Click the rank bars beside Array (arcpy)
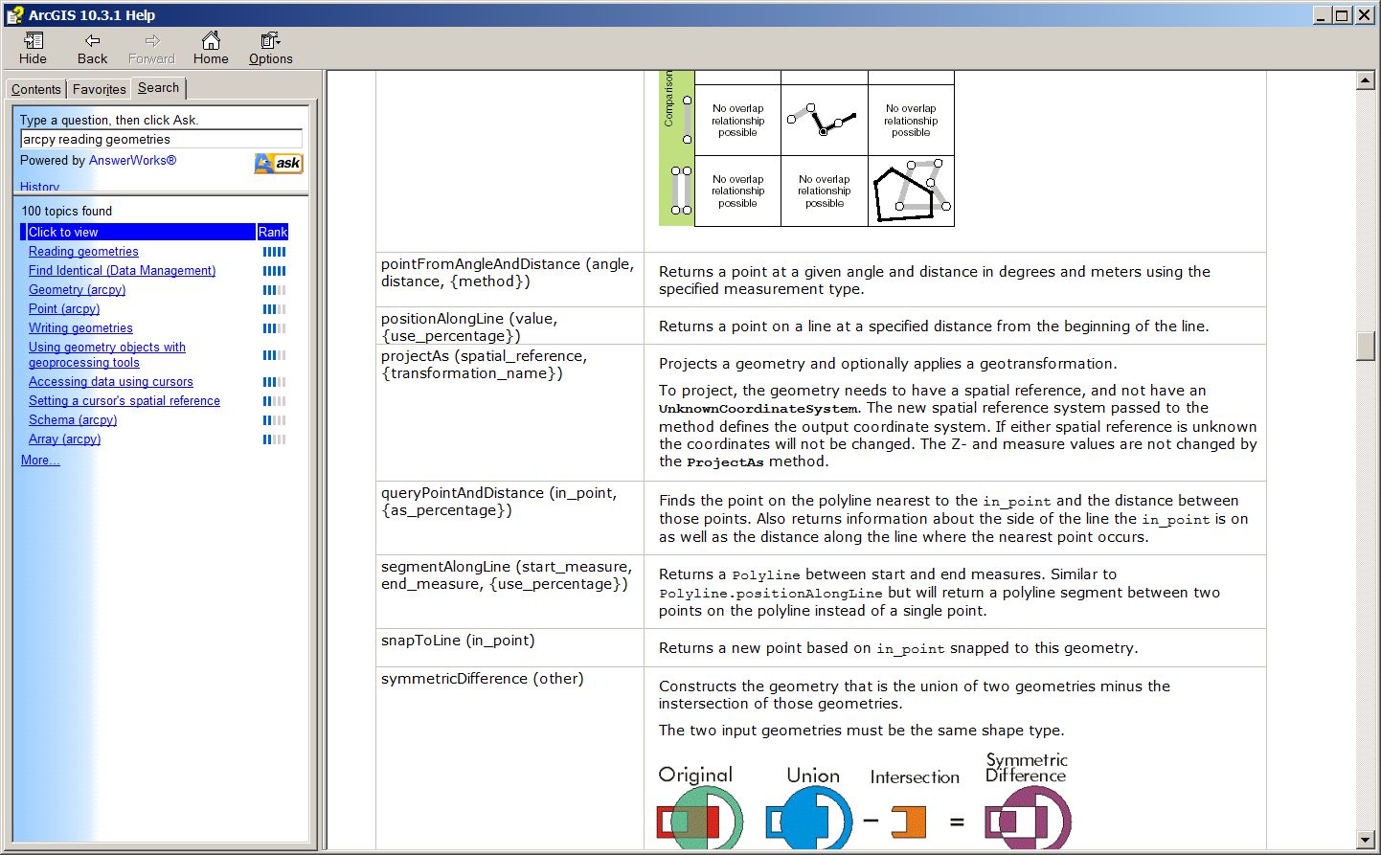Image resolution: width=1381 pixels, height=855 pixels. point(275,439)
